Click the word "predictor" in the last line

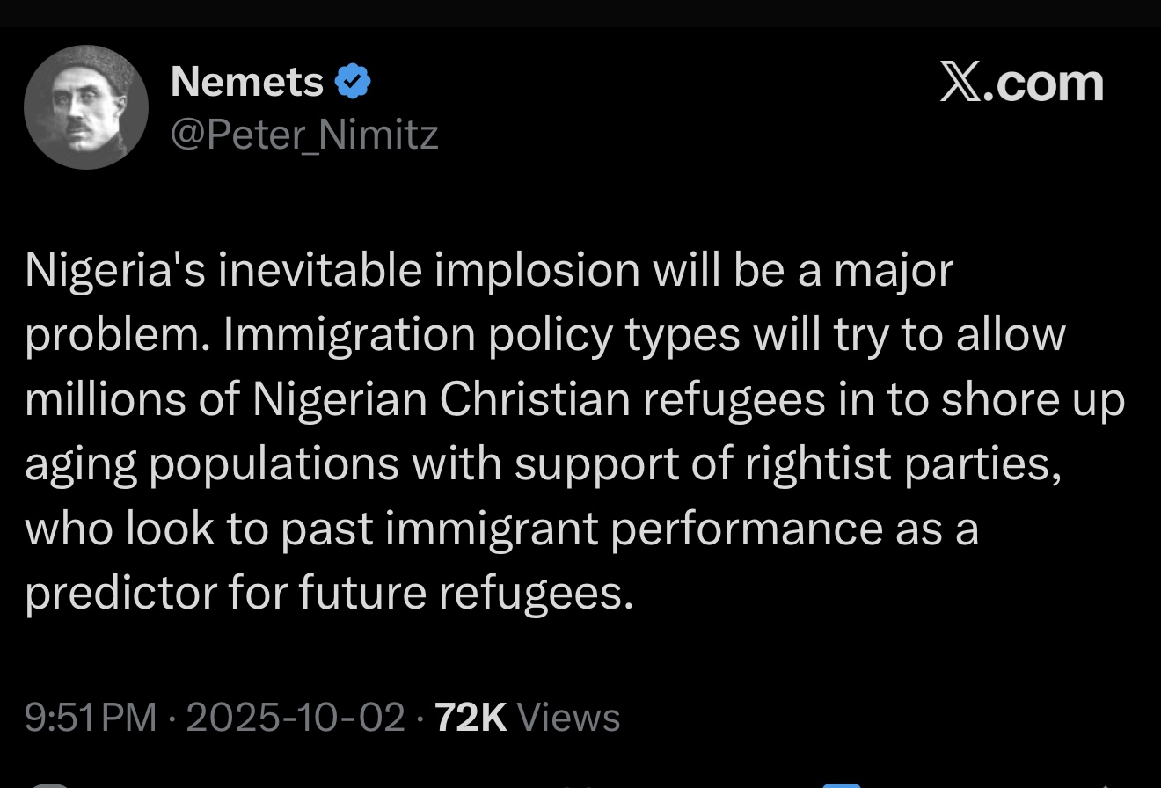tap(120, 593)
